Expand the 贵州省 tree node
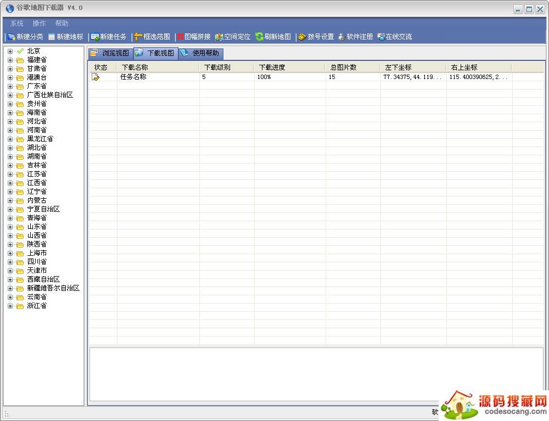 [x=10, y=104]
